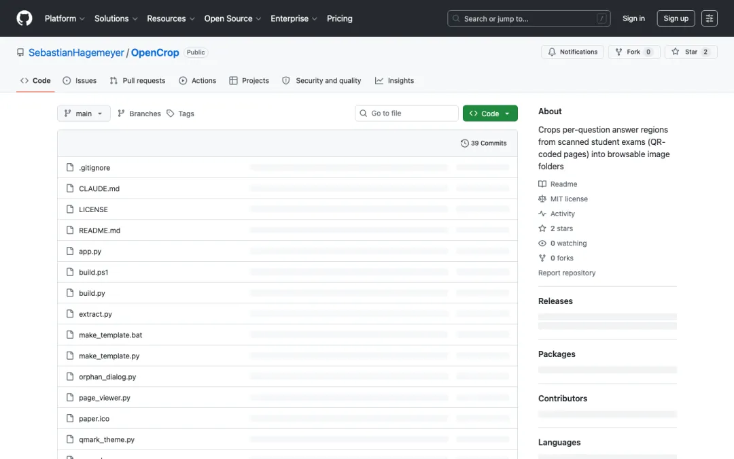
Task: Expand the Open Source menu
Action: pyautogui.click(x=232, y=19)
